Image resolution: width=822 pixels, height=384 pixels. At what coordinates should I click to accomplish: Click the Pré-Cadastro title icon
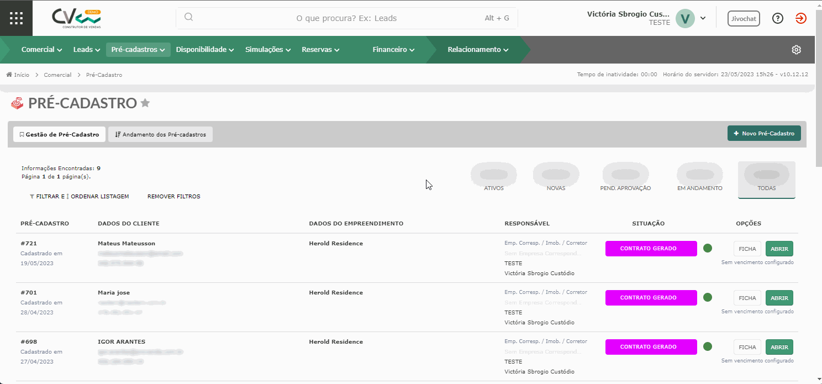17,103
